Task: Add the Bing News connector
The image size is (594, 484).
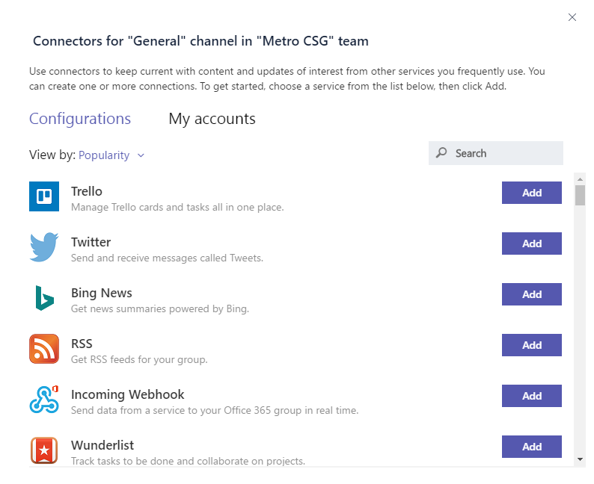Action: pyautogui.click(x=531, y=294)
